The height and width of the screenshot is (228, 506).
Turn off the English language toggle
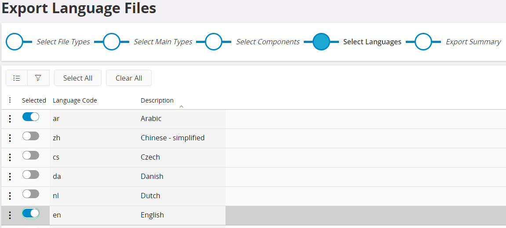[x=31, y=213]
